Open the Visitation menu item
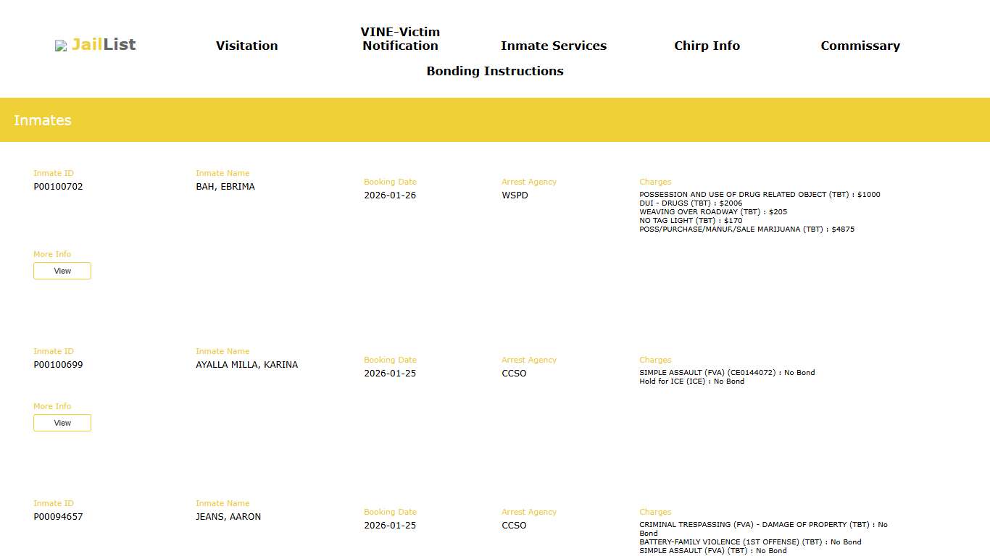Viewport: 990px width, 556px height. pos(246,46)
